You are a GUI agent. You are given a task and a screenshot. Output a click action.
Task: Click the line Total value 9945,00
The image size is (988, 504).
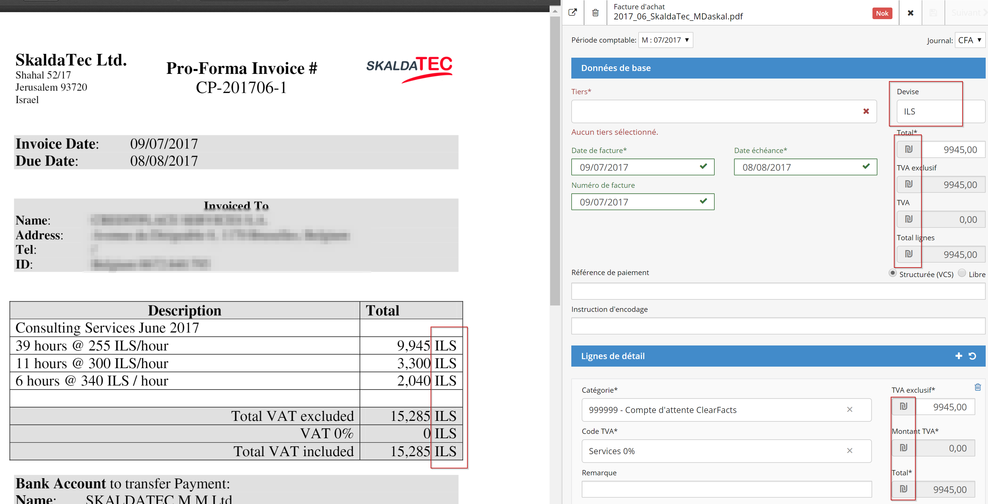(x=945, y=490)
